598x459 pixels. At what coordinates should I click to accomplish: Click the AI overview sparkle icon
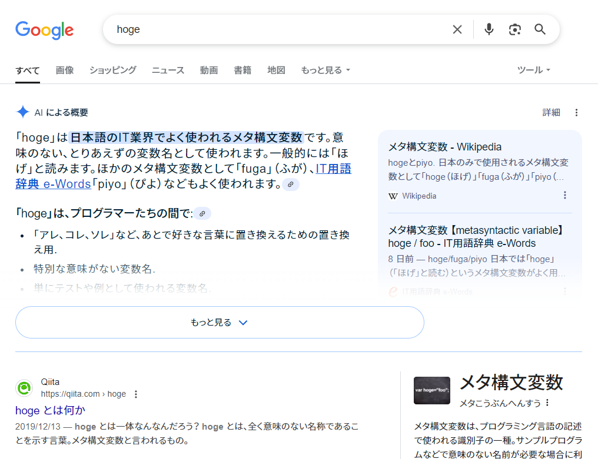[23, 112]
